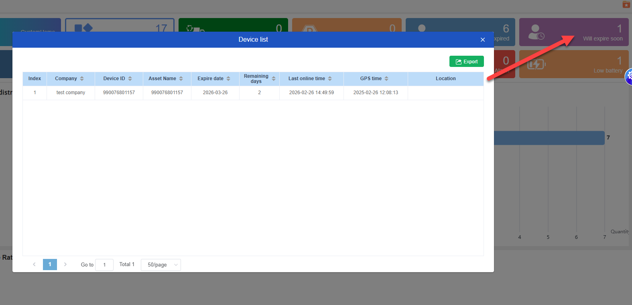The width and height of the screenshot is (632, 305).
Task: Click the 'Will expire soon' label
Action: pos(603,39)
